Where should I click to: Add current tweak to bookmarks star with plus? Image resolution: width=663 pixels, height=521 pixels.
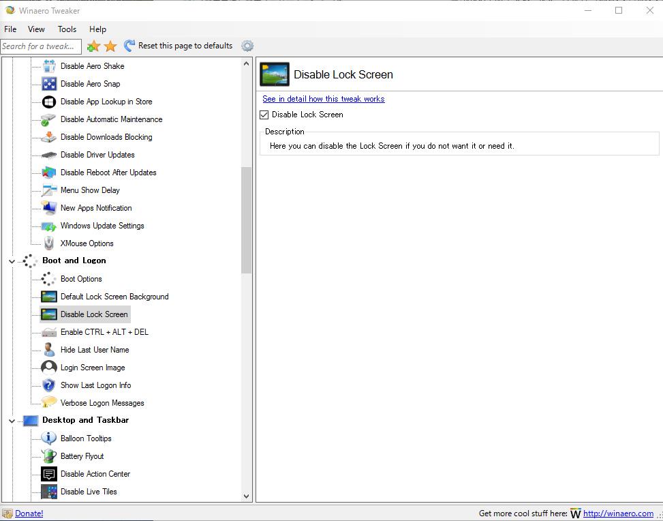(93, 46)
